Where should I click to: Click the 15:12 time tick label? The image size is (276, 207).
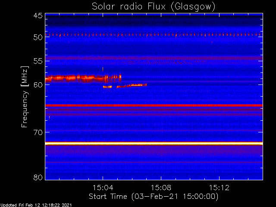pyautogui.click(x=219, y=188)
